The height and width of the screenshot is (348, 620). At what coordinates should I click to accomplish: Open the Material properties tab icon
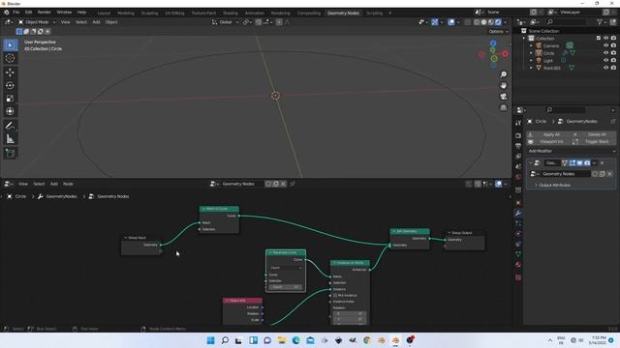518,265
